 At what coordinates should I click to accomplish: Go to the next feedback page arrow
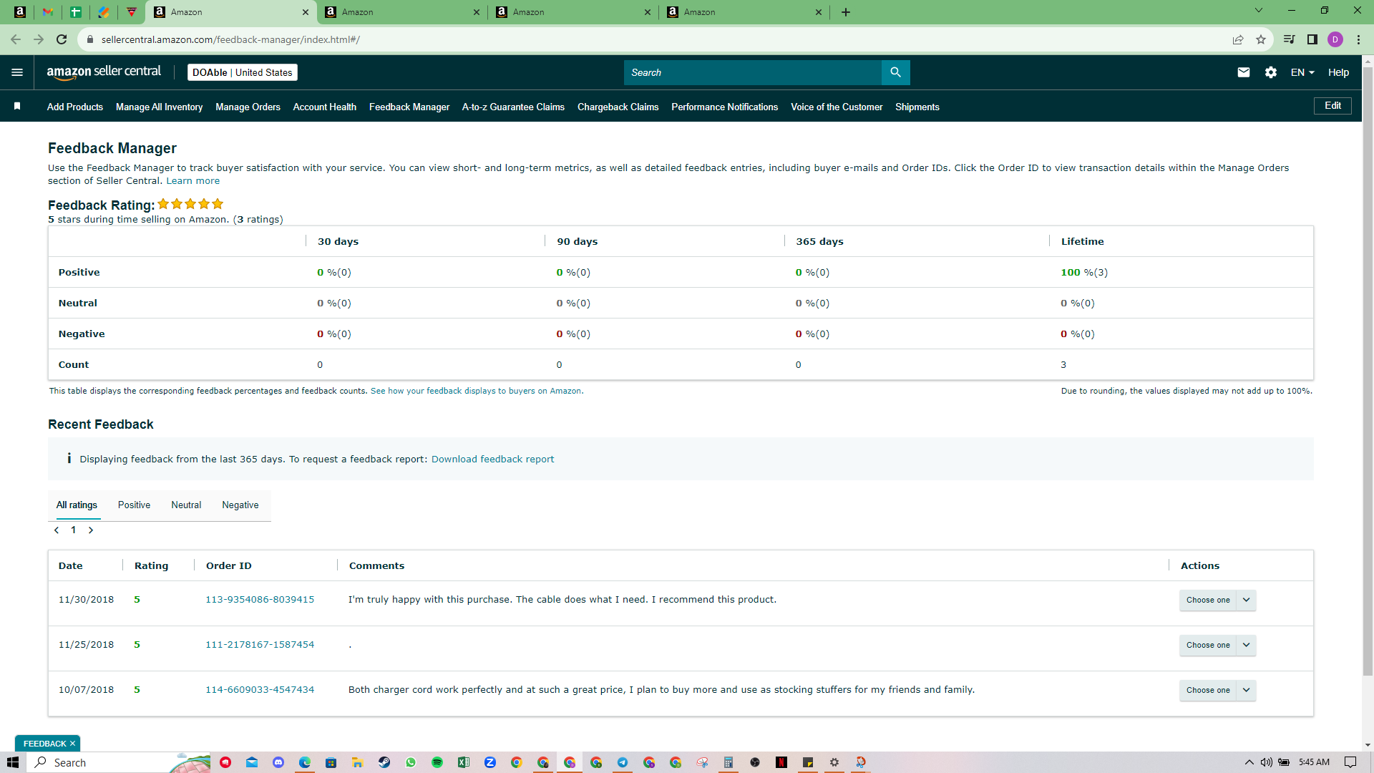[91, 530]
